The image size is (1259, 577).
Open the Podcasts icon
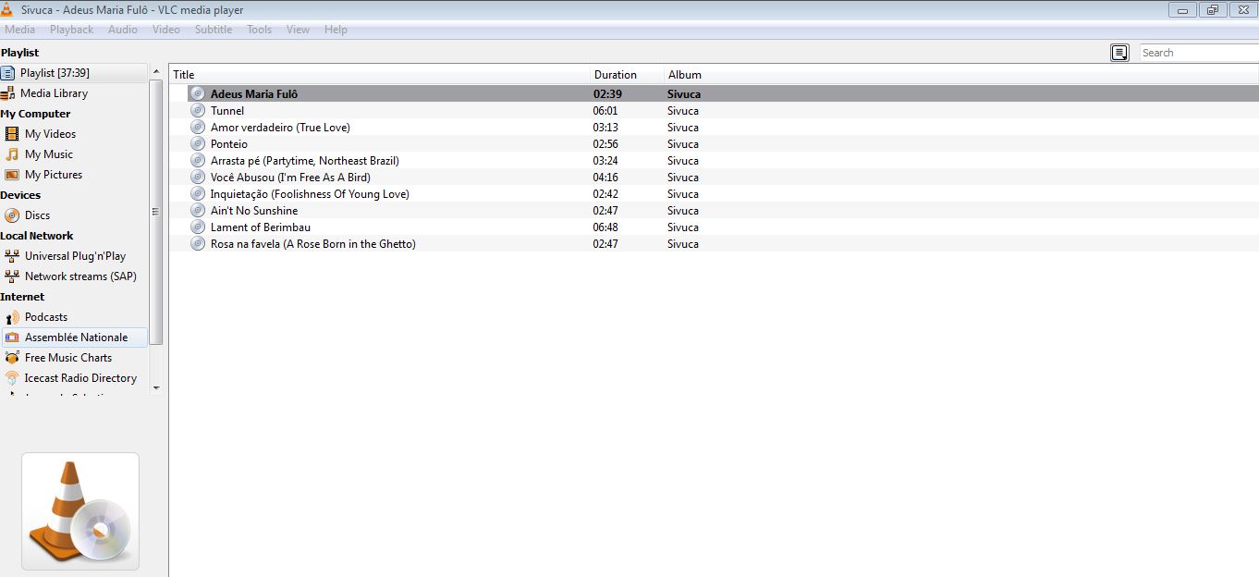(x=12, y=317)
